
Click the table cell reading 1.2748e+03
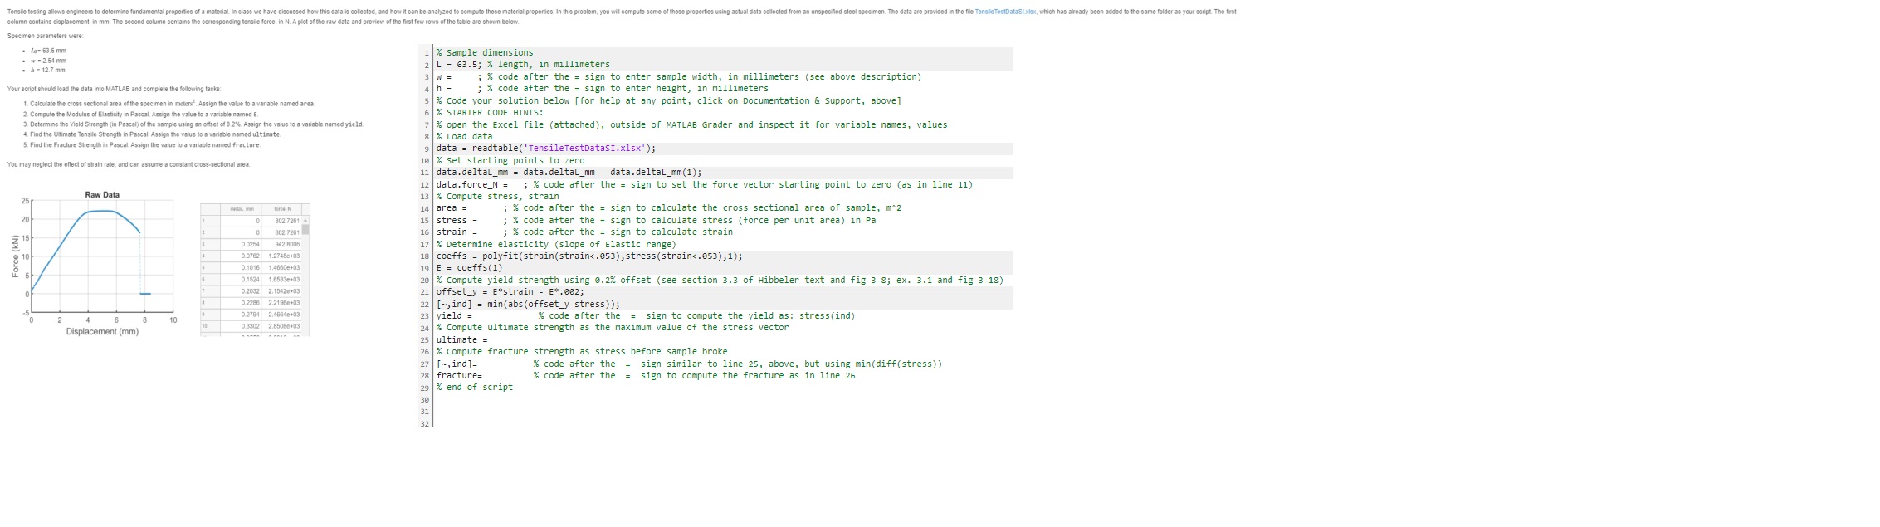pos(281,256)
